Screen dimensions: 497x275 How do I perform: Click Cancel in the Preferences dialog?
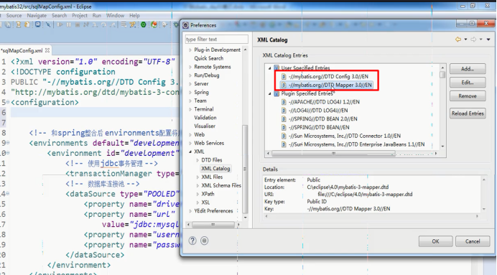pos(473,241)
